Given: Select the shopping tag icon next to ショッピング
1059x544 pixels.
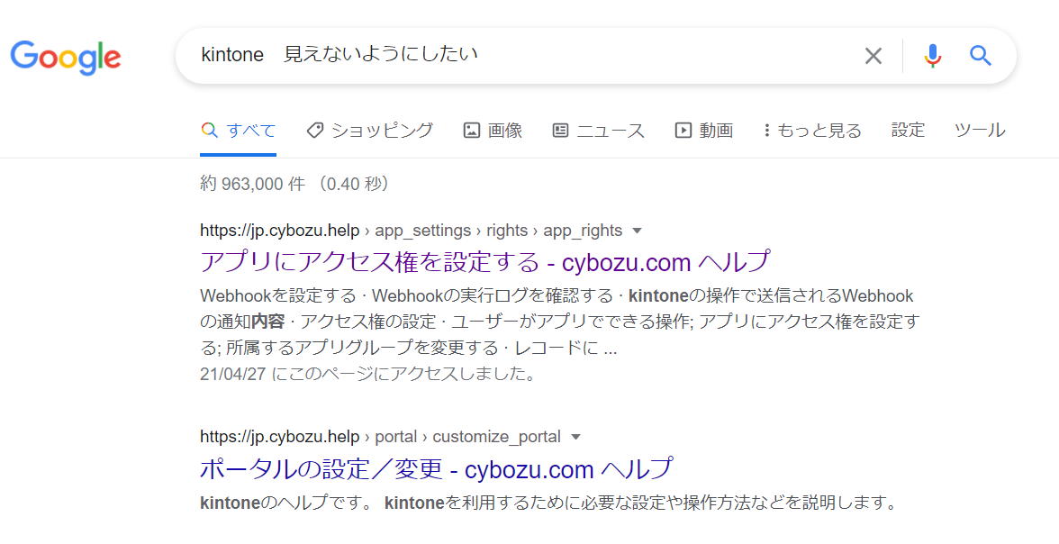Looking at the screenshot, I should tap(313, 130).
